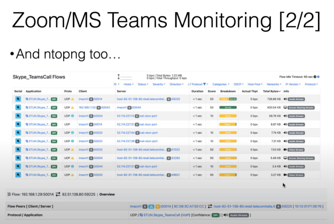Select the Overview tab of flow

tap(107, 194)
